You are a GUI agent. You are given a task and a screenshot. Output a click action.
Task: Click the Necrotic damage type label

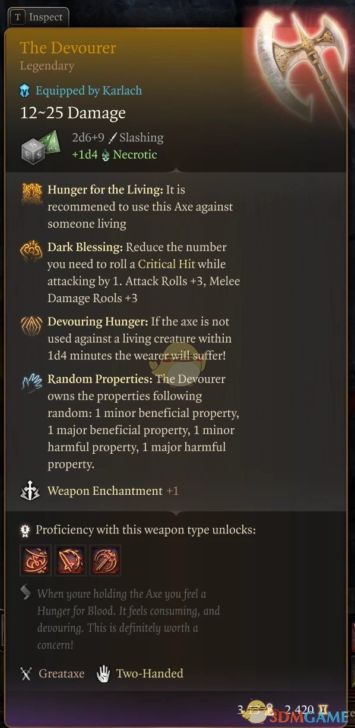click(134, 155)
